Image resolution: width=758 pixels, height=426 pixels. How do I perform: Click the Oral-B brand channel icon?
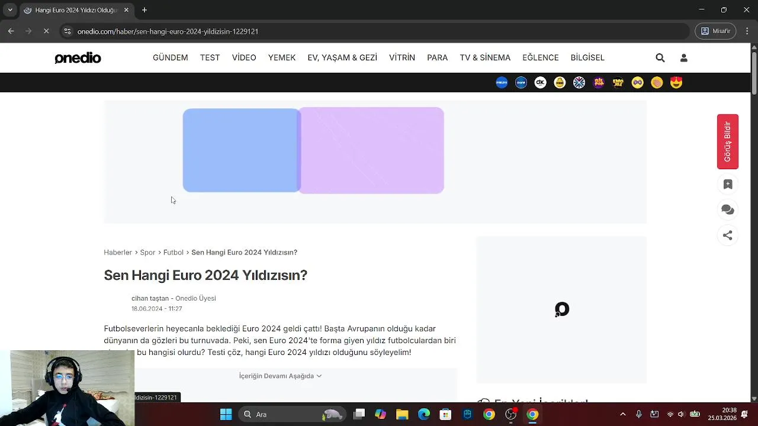point(521,83)
